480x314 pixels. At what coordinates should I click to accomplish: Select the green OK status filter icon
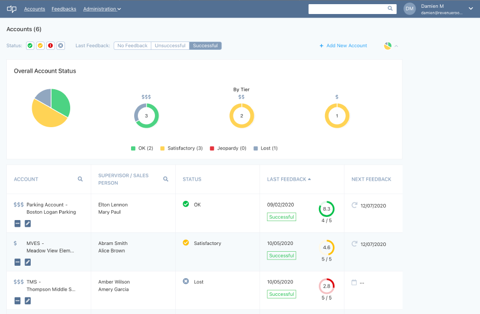coord(30,46)
